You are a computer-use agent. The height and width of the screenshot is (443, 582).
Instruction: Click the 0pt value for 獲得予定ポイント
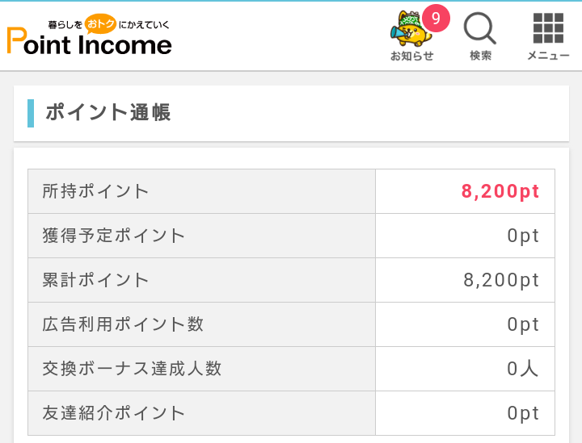[523, 236]
